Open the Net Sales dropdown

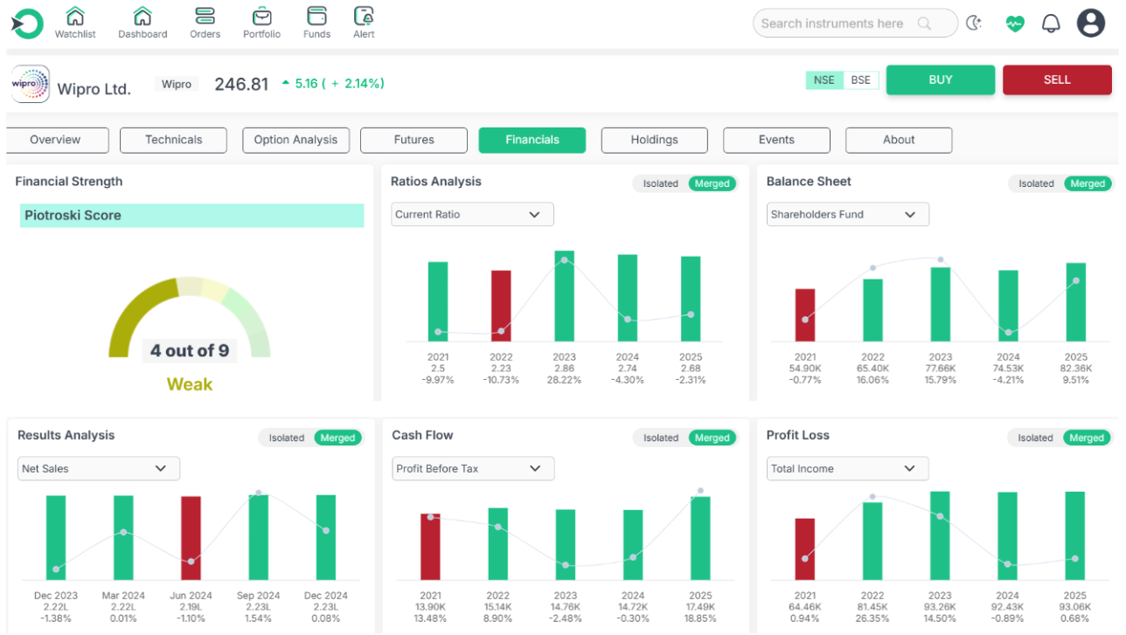click(99, 468)
